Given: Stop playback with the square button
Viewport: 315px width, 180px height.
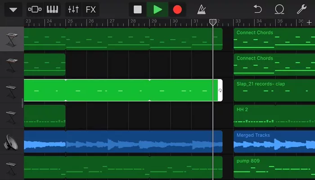Looking at the screenshot, I should pyautogui.click(x=138, y=9).
